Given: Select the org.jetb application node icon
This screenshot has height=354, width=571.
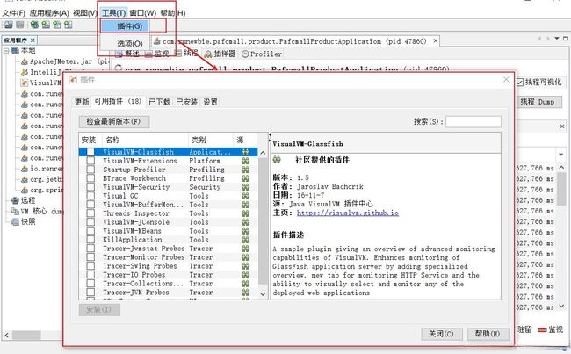Looking at the screenshot, I should (25, 179).
